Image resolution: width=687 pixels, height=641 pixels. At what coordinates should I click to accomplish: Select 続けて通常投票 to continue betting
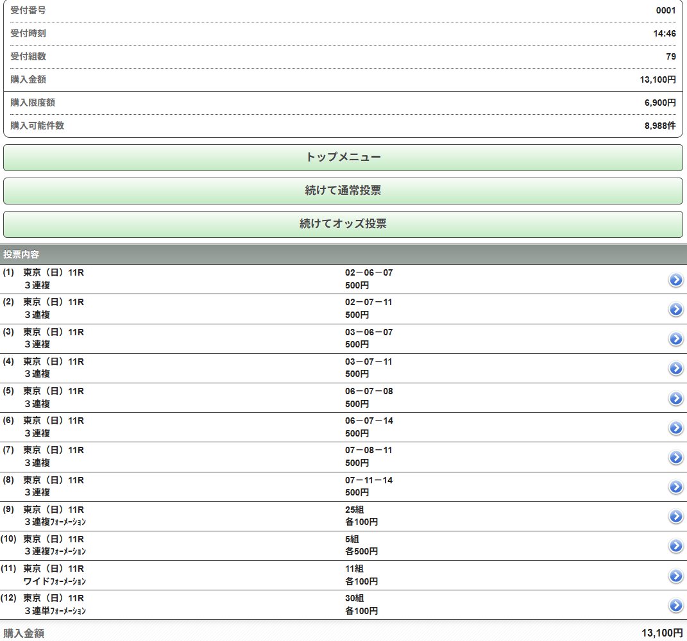click(x=343, y=190)
